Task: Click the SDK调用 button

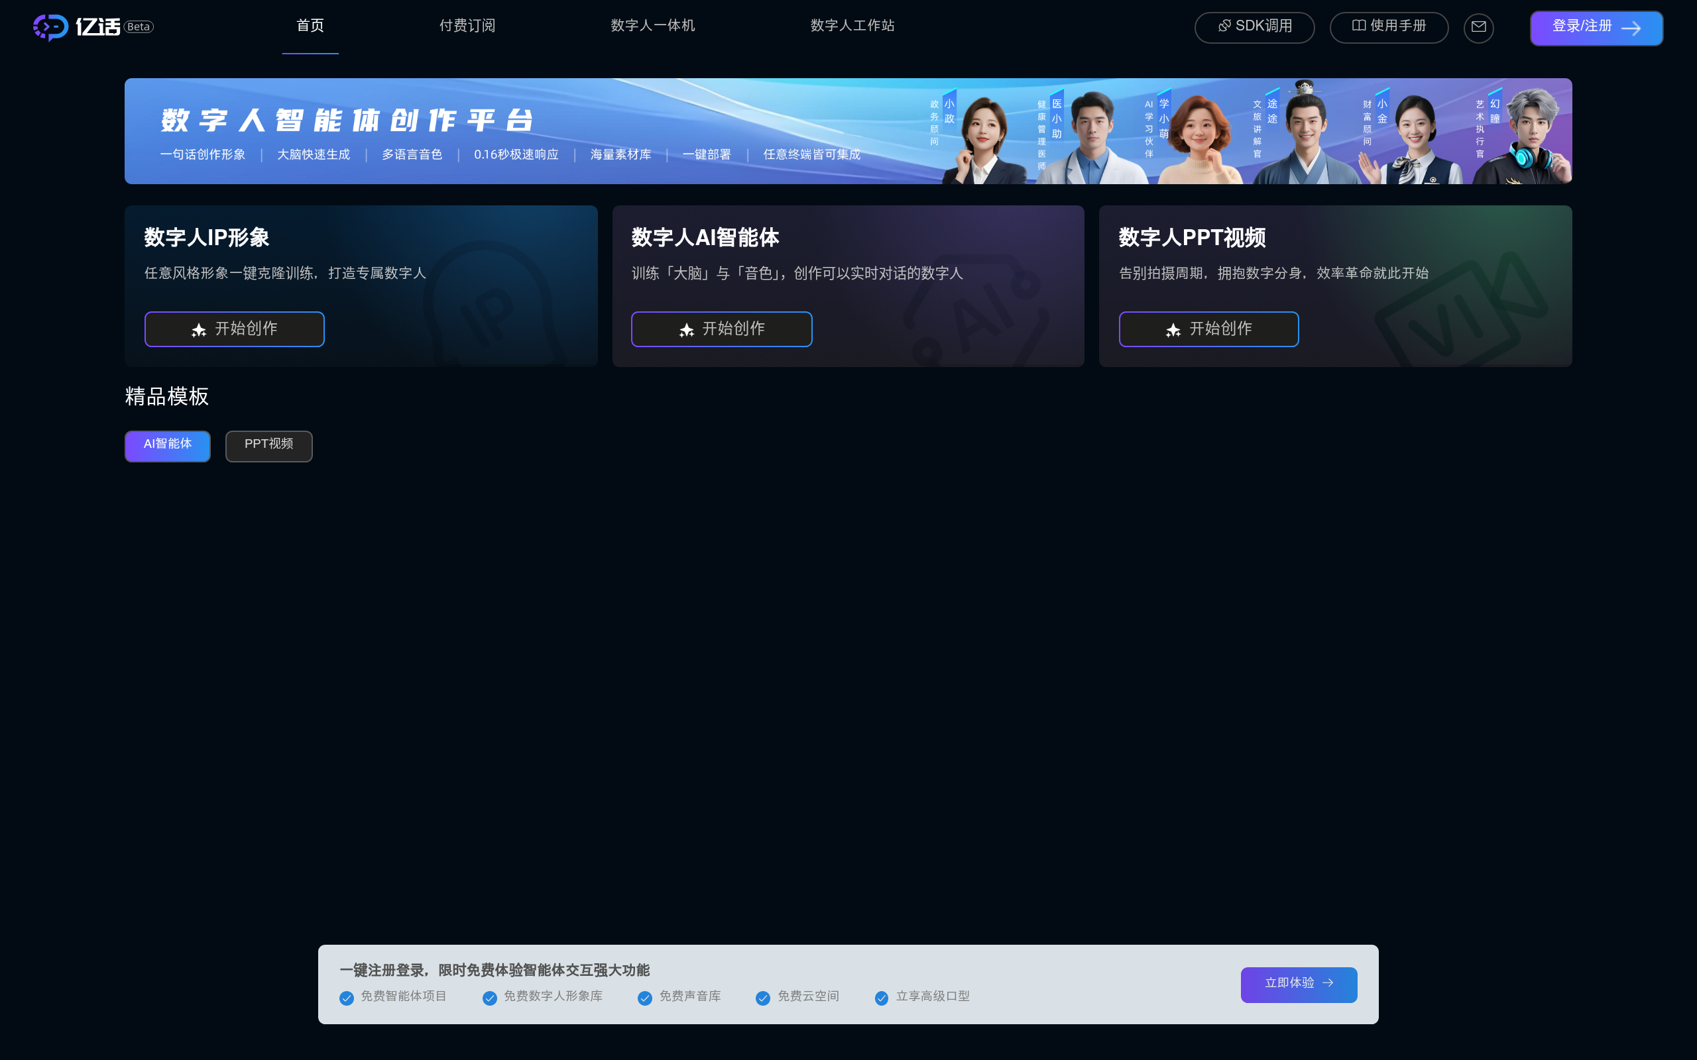Action: (1254, 27)
